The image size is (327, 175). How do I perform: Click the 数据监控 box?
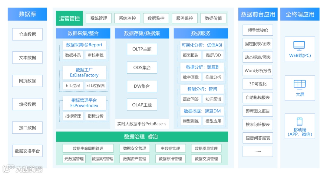(156, 18)
